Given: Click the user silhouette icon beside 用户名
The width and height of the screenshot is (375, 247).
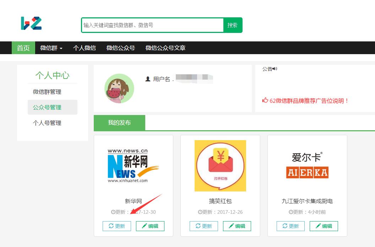Looking at the screenshot, I should point(148,79).
